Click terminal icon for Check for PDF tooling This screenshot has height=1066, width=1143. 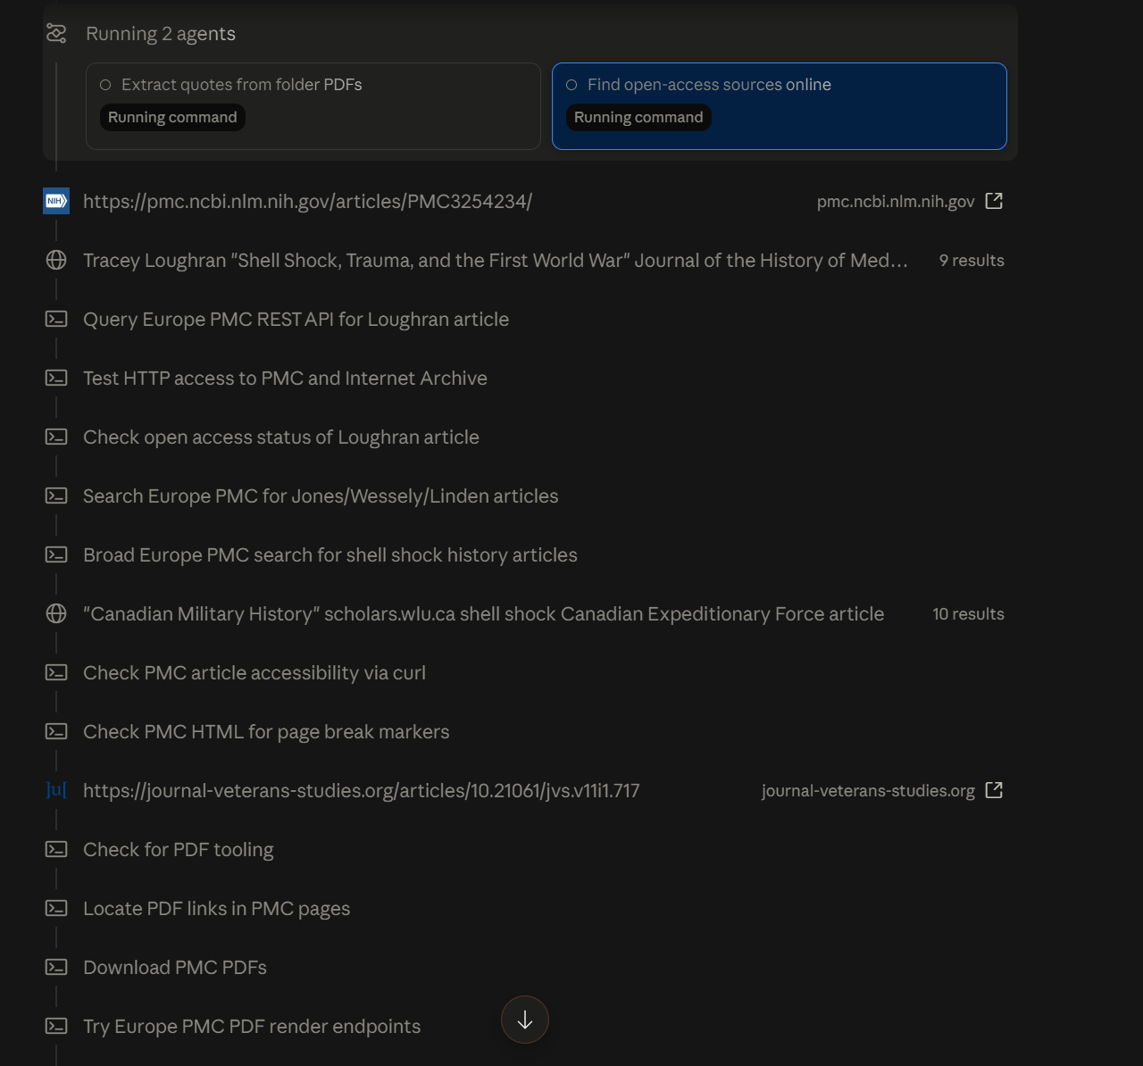56,849
